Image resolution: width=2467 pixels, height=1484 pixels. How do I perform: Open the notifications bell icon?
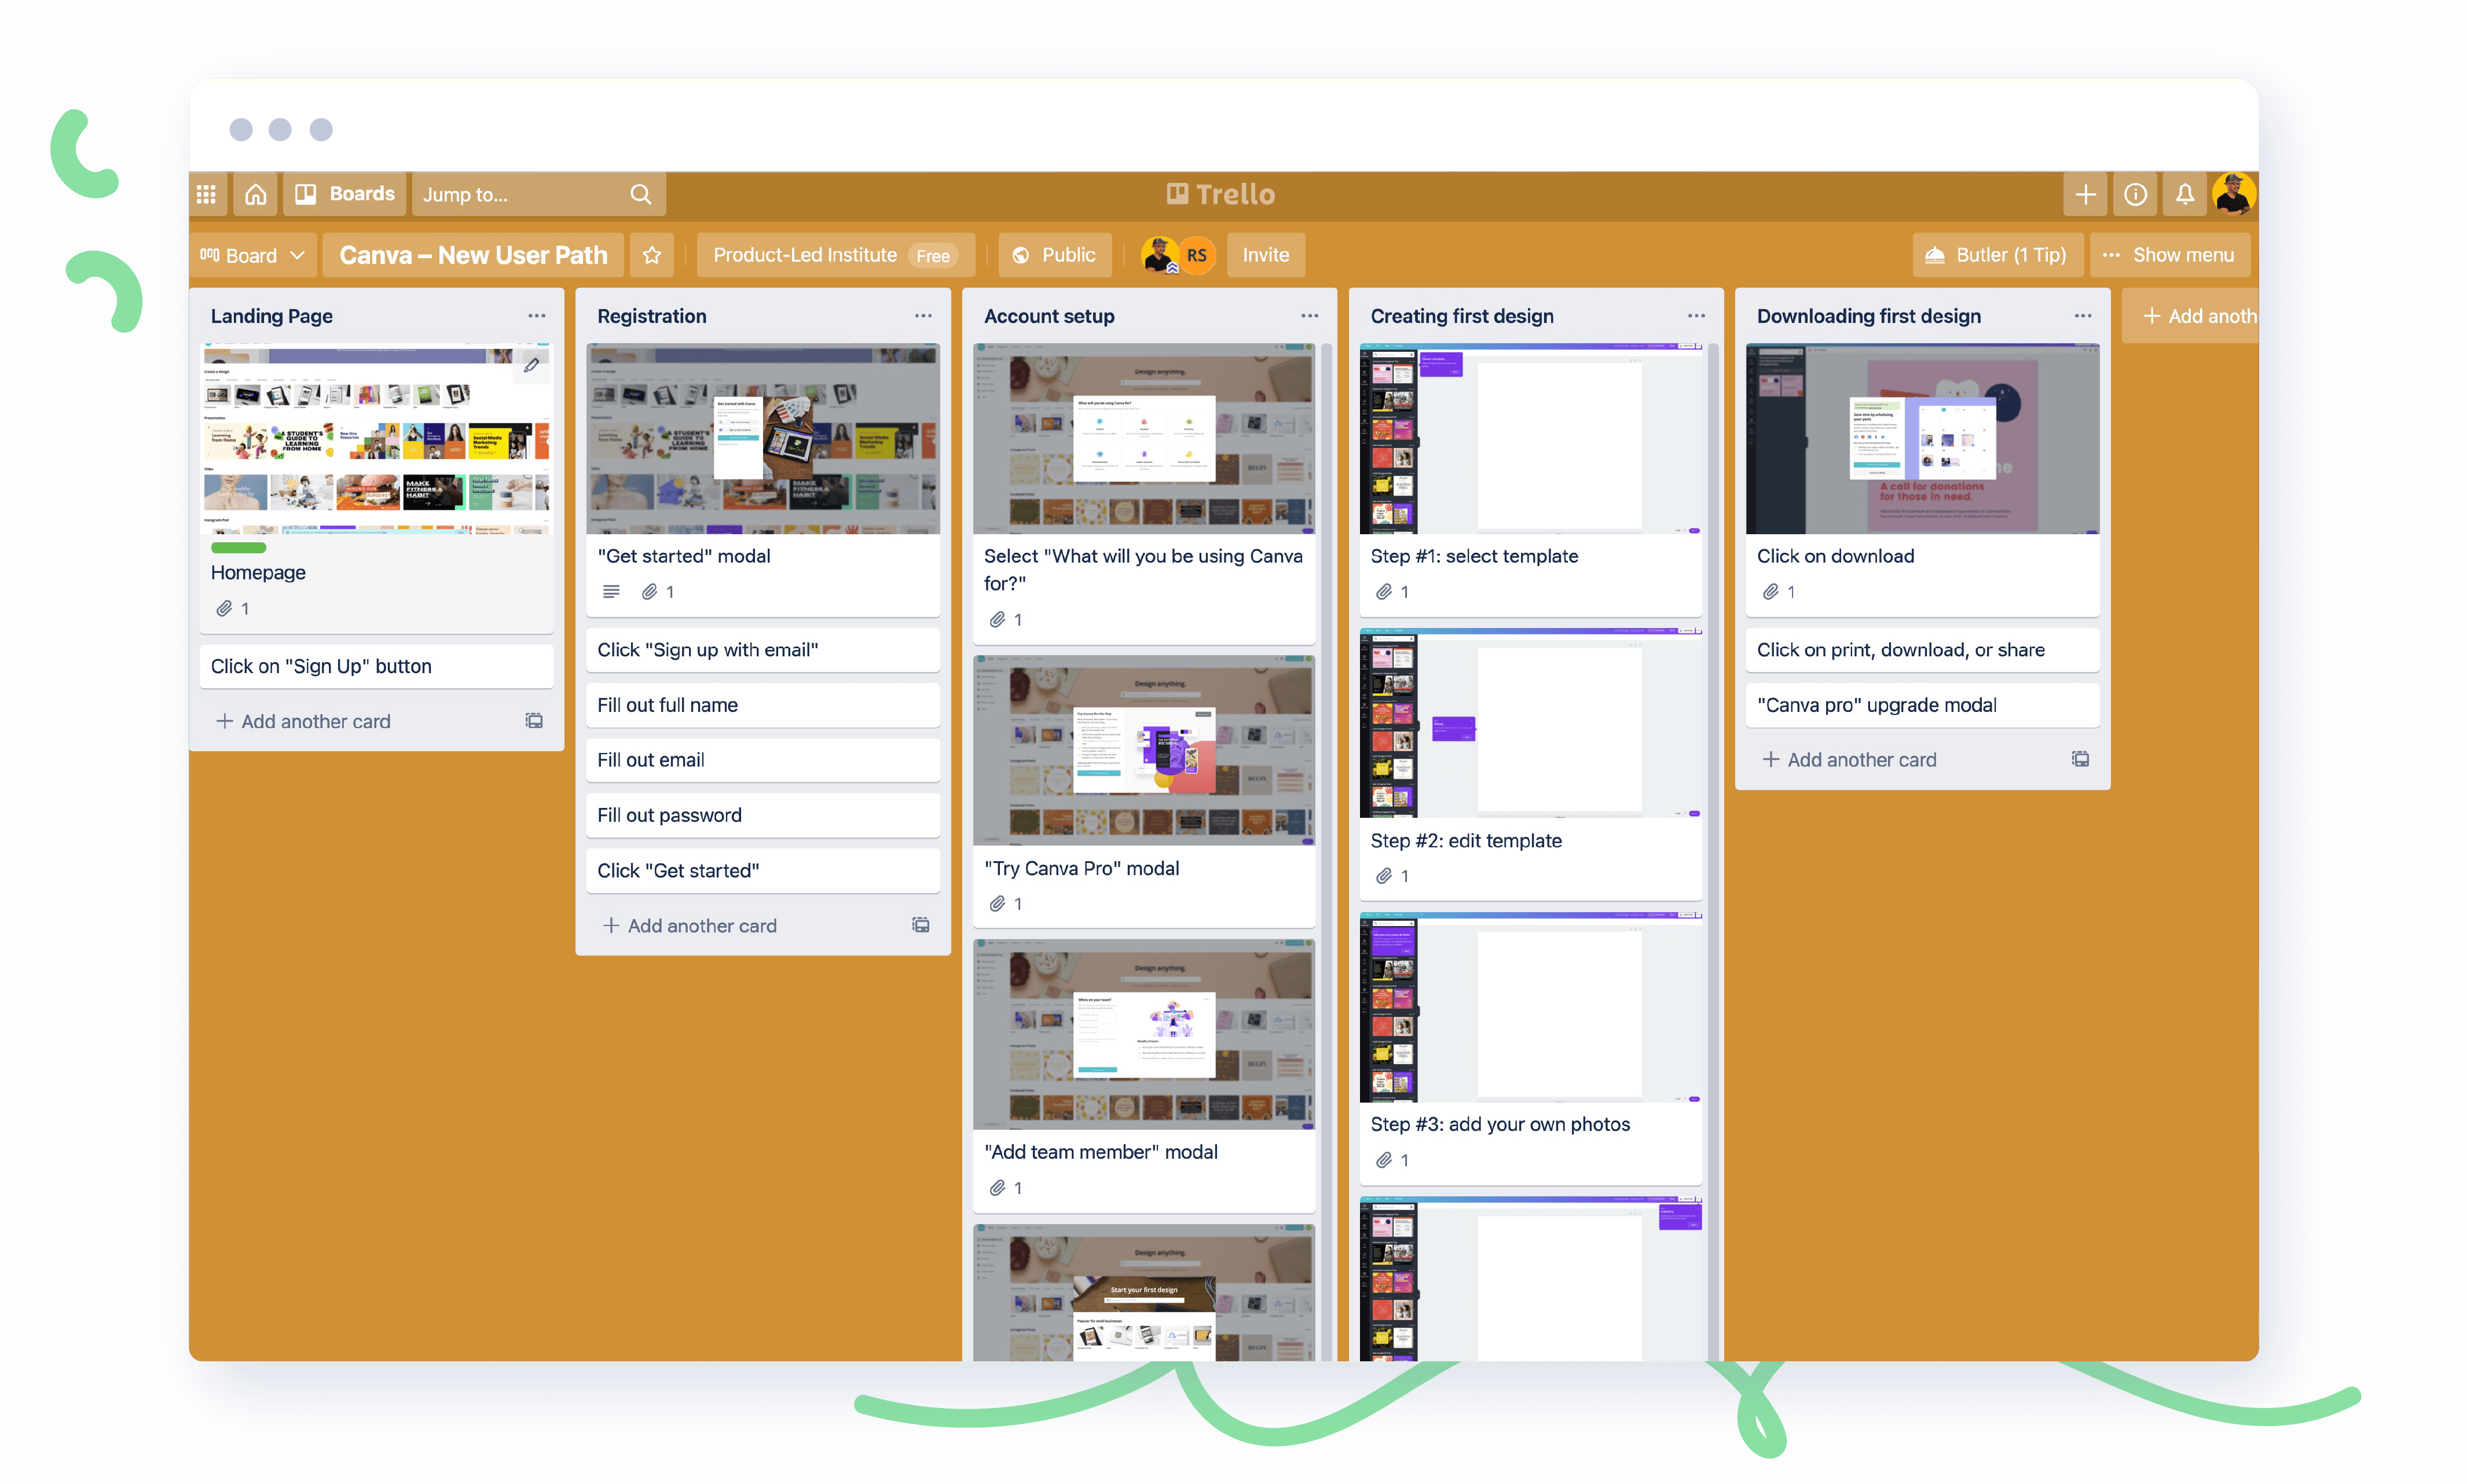(x=2185, y=194)
